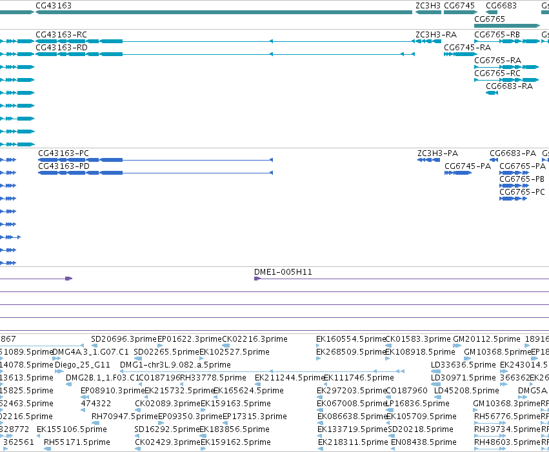This screenshot has height=452, width=549.
Task: Open the EK111746.5prime EST label
Action: click(359, 378)
